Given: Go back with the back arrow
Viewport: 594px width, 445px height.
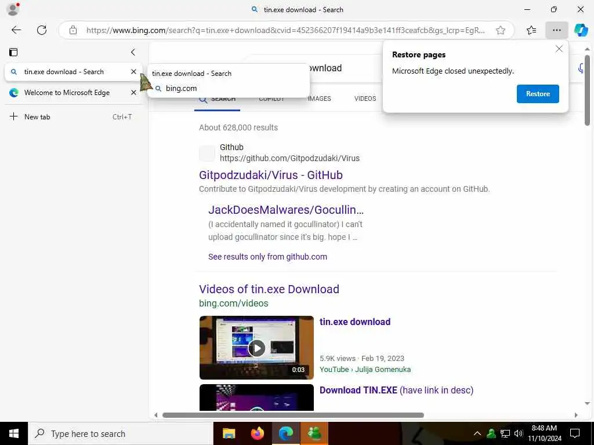Looking at the screenshot, I should click(16, 30).
